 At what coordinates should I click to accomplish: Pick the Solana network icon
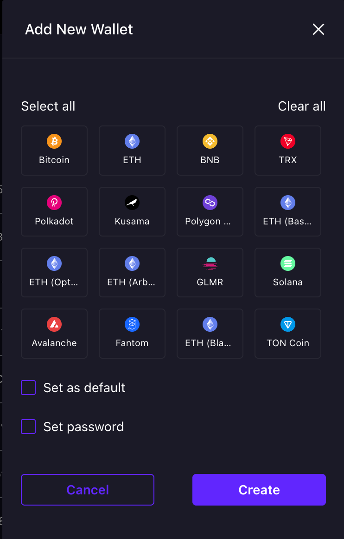(x=288, y=264)
